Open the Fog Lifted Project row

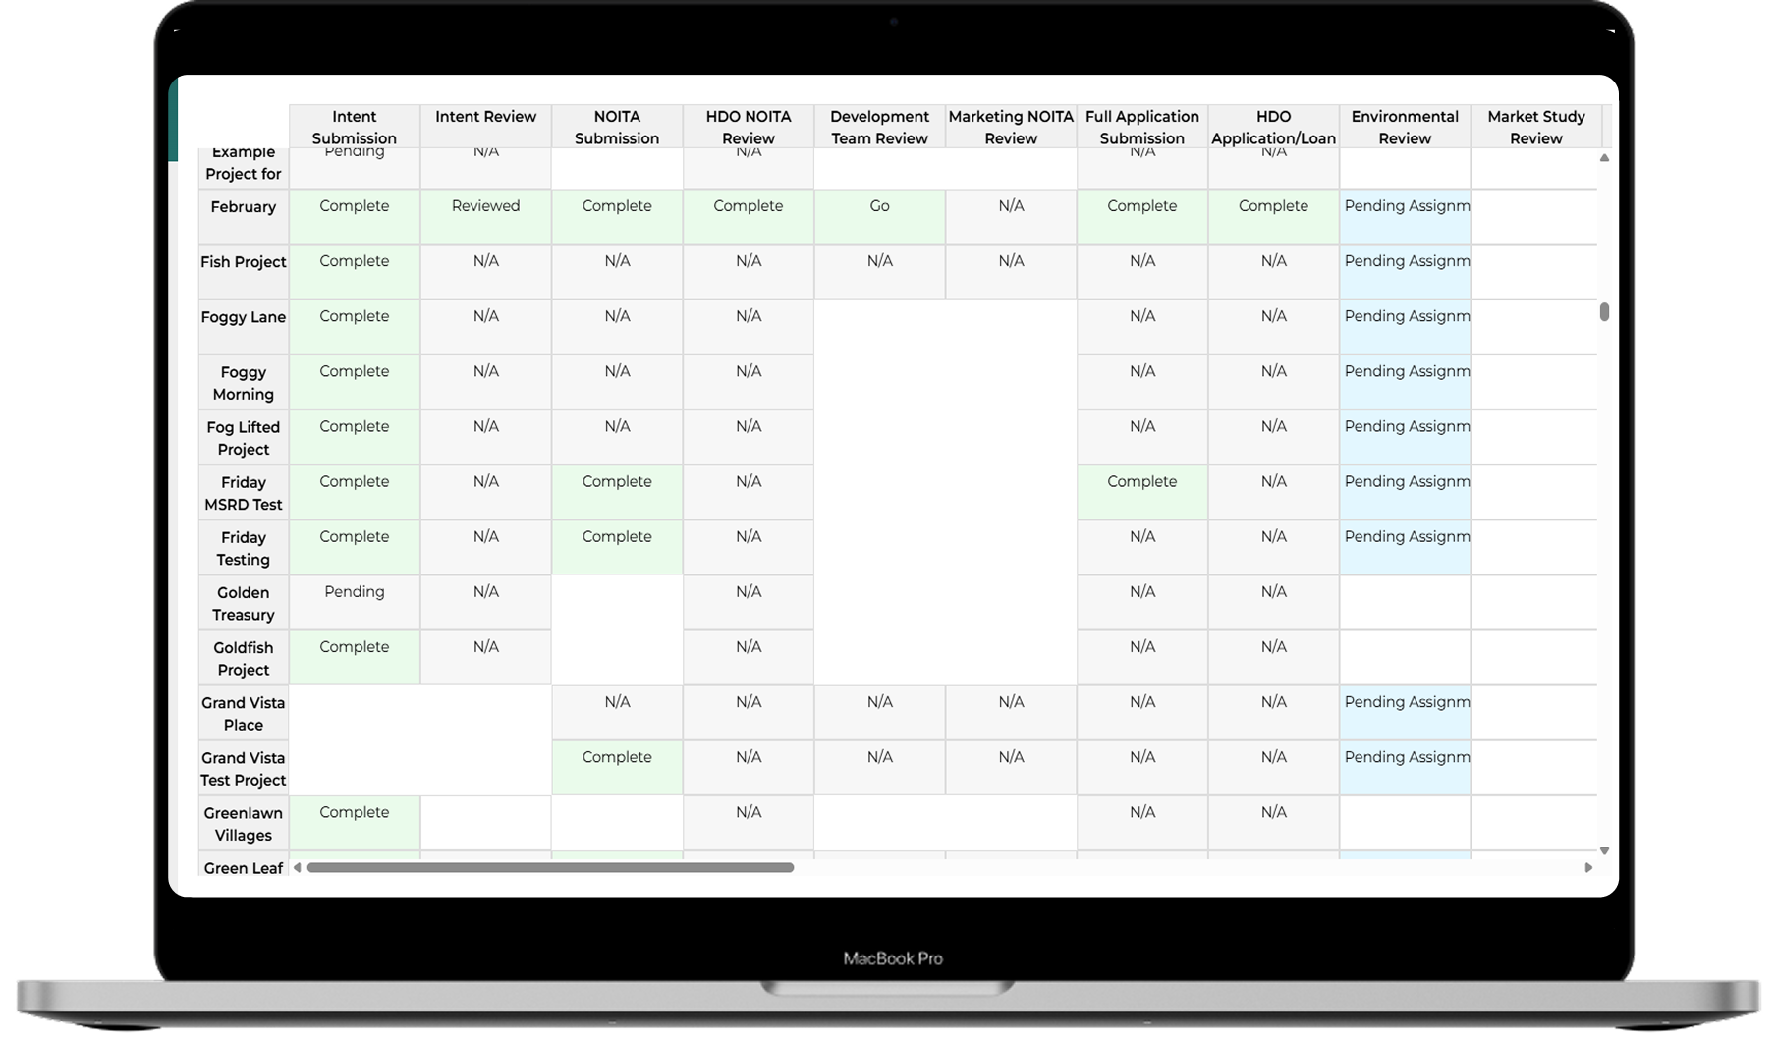coord(244,438)
